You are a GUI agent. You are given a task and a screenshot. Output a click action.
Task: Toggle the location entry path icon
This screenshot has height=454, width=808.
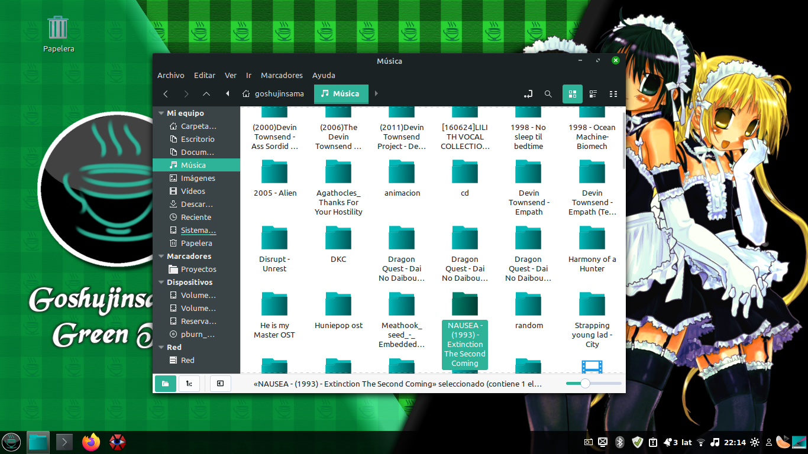coord(528,94)
